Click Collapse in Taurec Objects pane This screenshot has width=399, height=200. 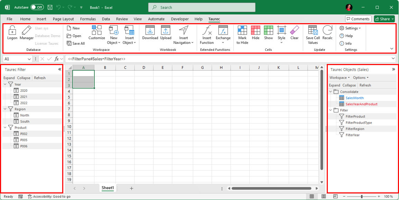(x=349, y=85)
